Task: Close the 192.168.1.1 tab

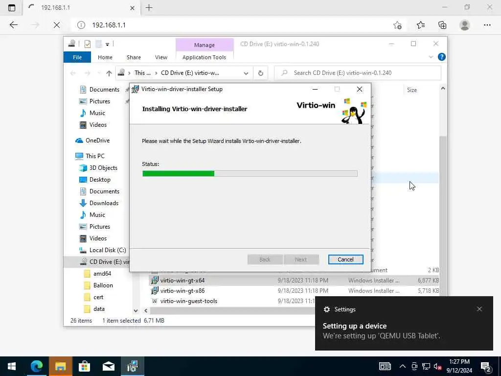Action: [132, 8]
